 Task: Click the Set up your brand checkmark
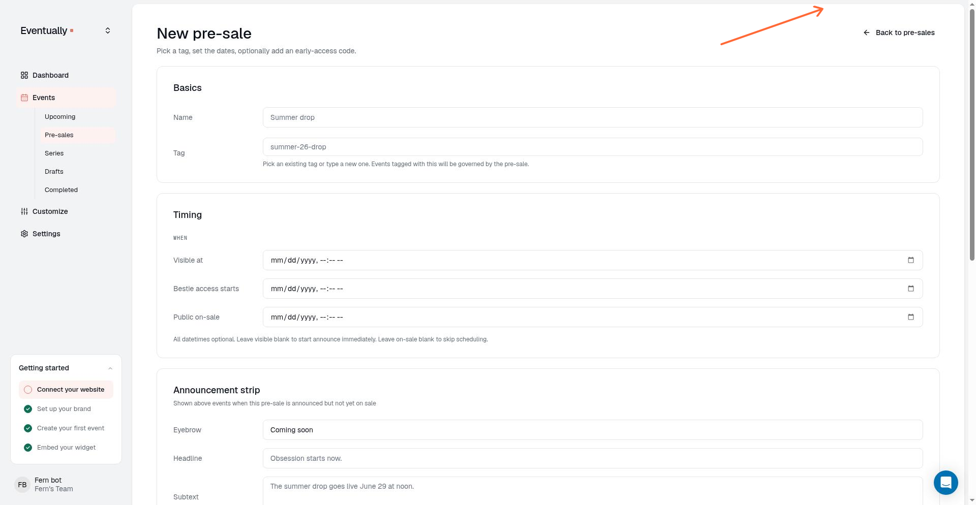(28, 409)
